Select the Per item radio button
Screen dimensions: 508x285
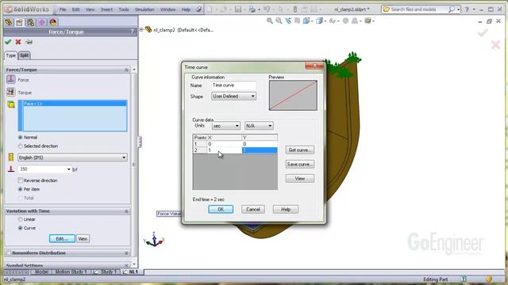pyautogui.click(x=20, y=189)
